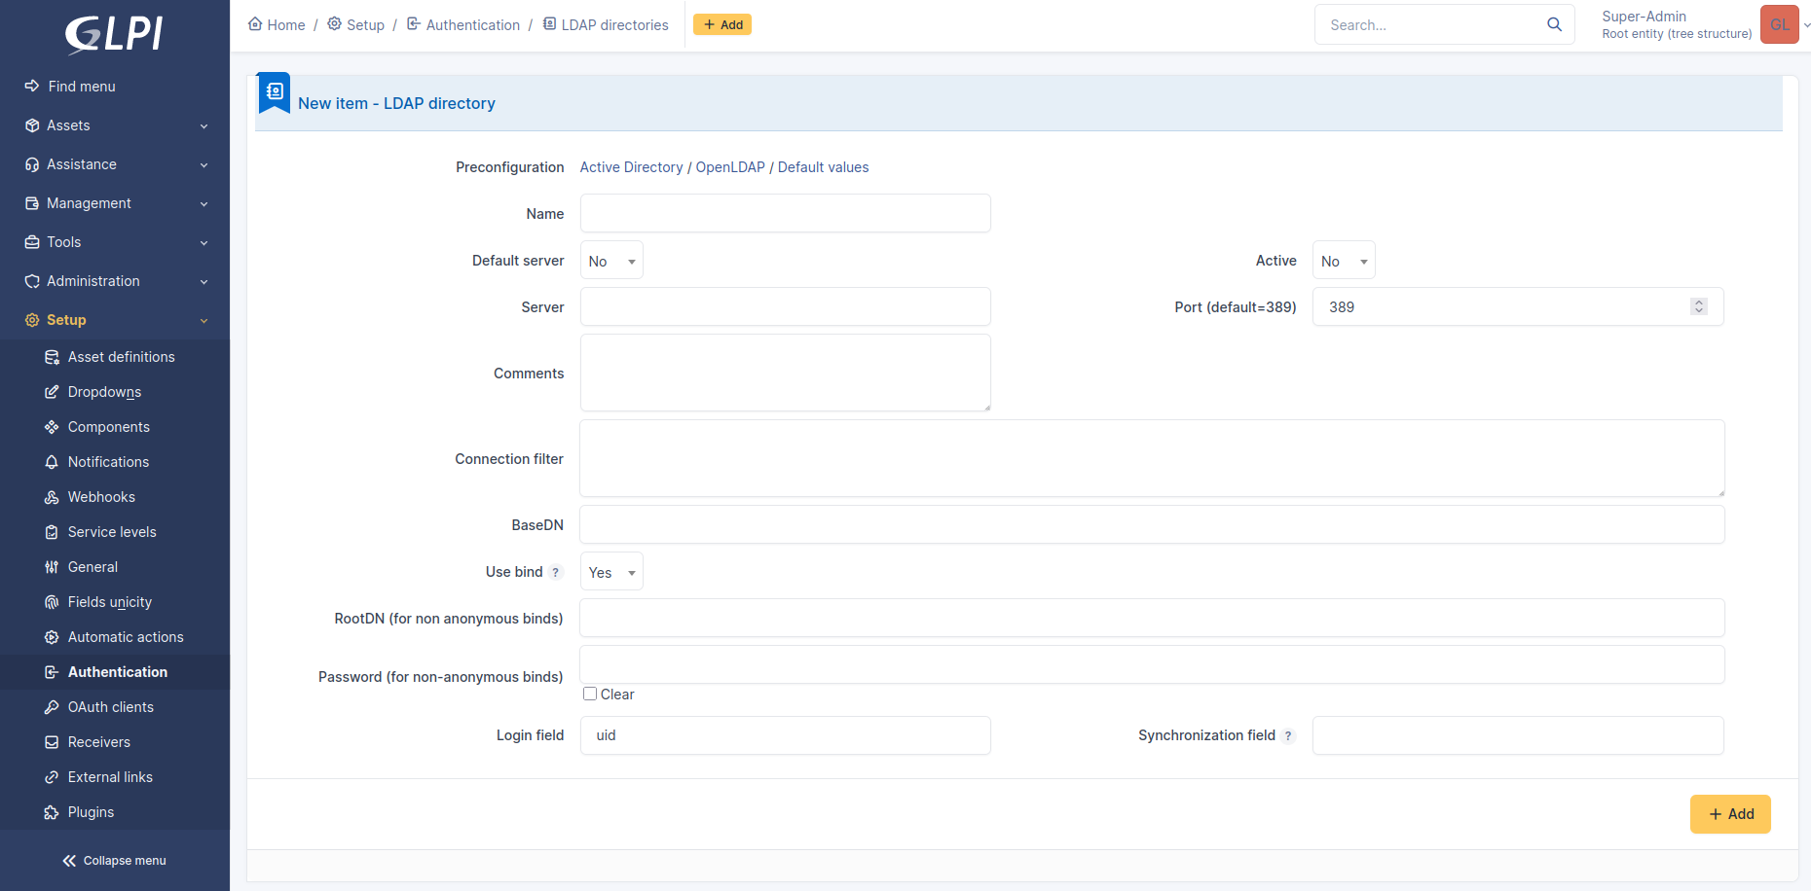Viewport: 1811px width, 891px height.
Task: Check the Clear checkbox under Password
Action: pyautogui.click(x=589, y=694)
